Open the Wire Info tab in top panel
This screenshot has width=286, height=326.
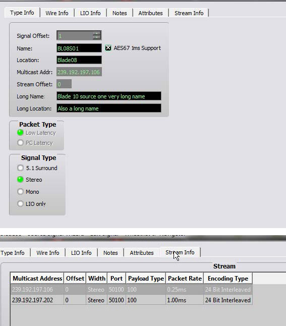click(57, 13)
